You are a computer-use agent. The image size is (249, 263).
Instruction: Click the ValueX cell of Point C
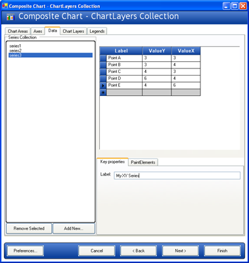click(x=186, y=72)
